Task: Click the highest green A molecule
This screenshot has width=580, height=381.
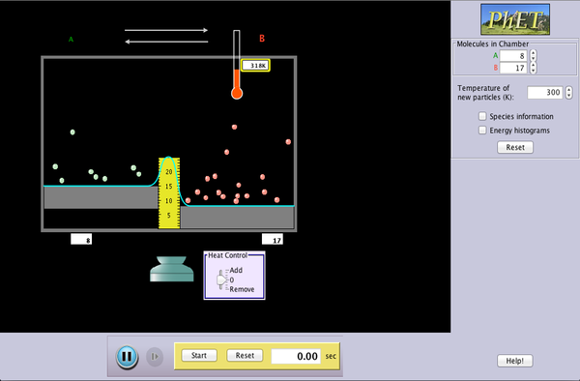Action: pos(72,132)
